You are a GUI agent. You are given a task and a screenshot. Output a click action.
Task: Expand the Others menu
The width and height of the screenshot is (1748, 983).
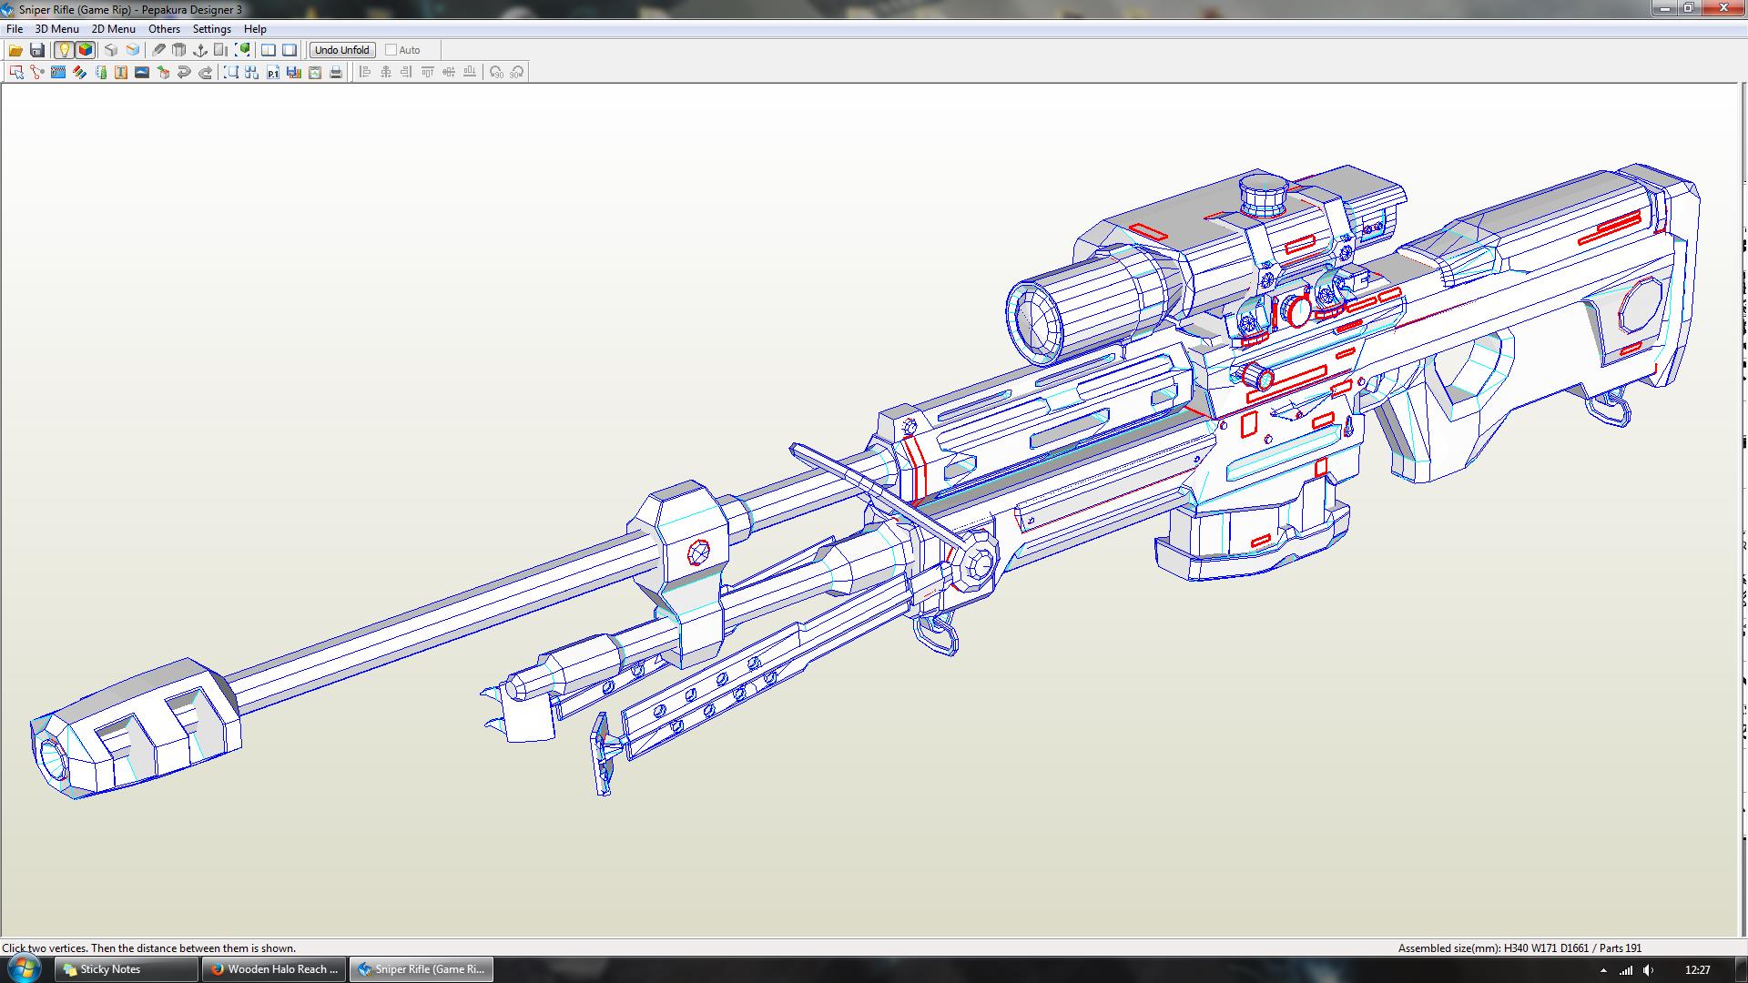coord(164,29)
